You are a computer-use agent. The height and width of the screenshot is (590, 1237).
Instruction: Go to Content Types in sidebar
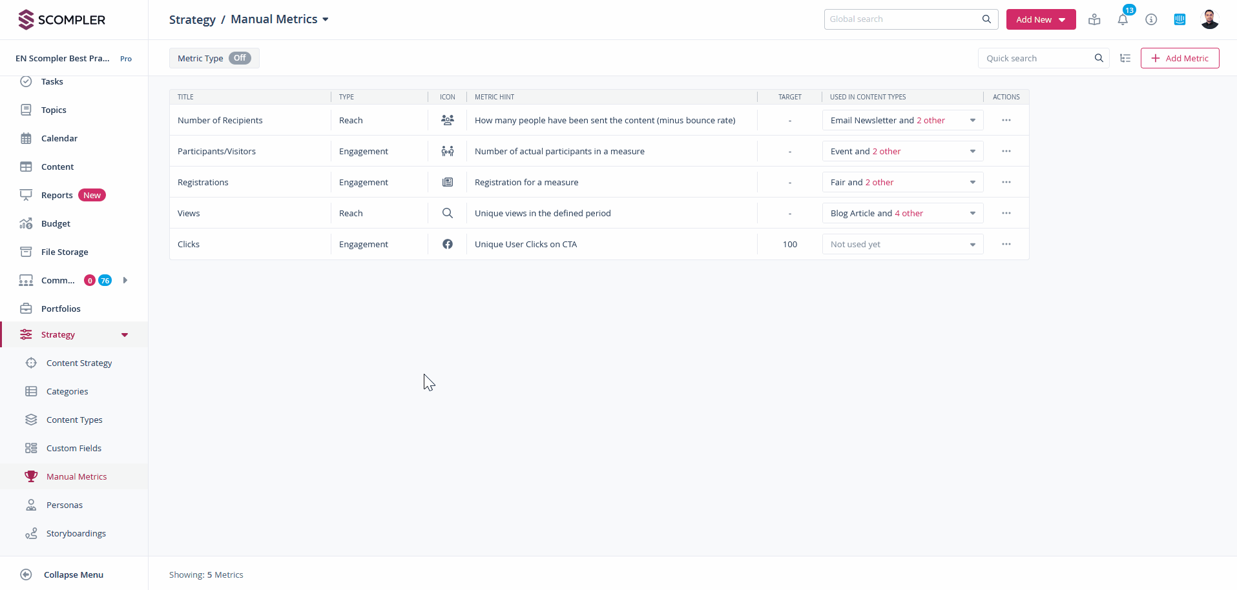[74, 420]
